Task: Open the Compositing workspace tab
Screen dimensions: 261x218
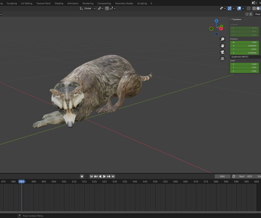Action: pos(104,3)
